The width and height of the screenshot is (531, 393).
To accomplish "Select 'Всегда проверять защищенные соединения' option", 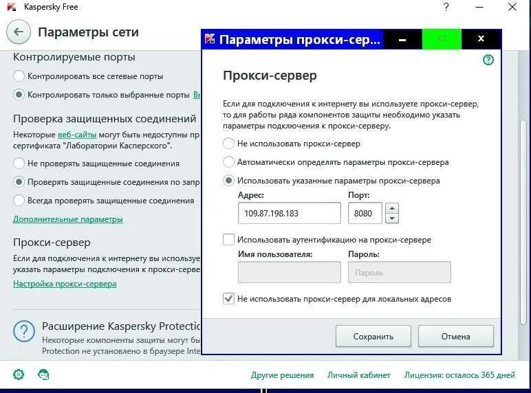I will pyautogui.click(x=19, y=201).
